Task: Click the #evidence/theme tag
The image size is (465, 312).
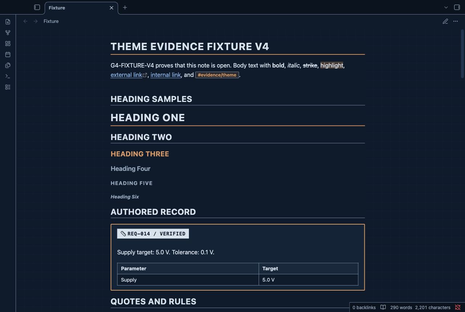Action: tap(217, 75)
